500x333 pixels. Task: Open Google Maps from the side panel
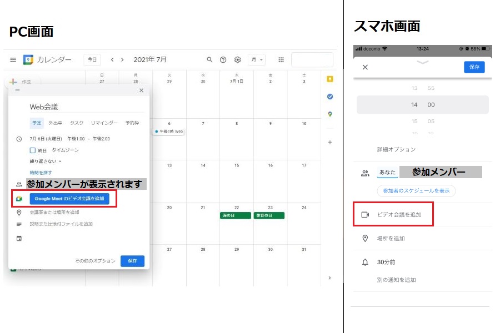tap(330, 114)
